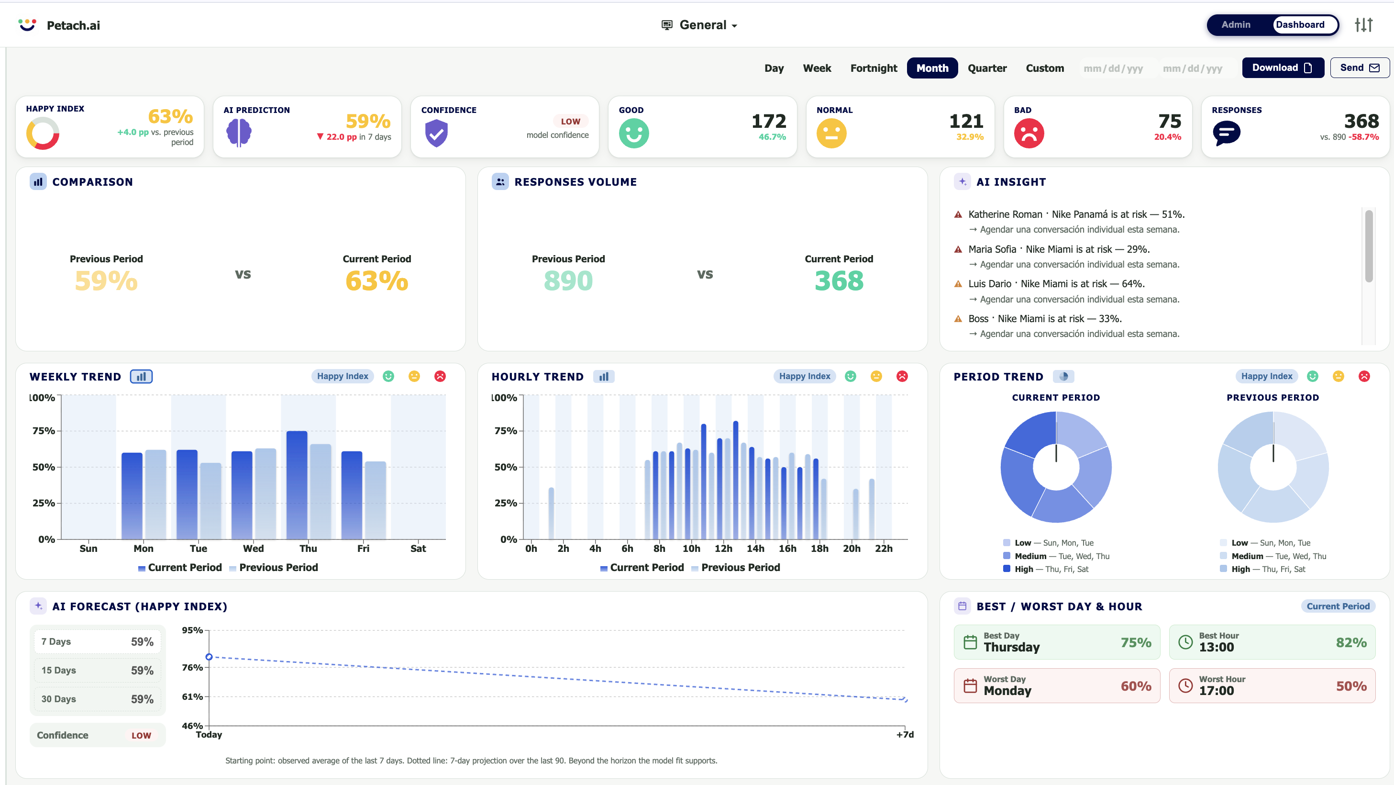Click the Confidence shield icon
1394x785 pixels.
[436, 133]
